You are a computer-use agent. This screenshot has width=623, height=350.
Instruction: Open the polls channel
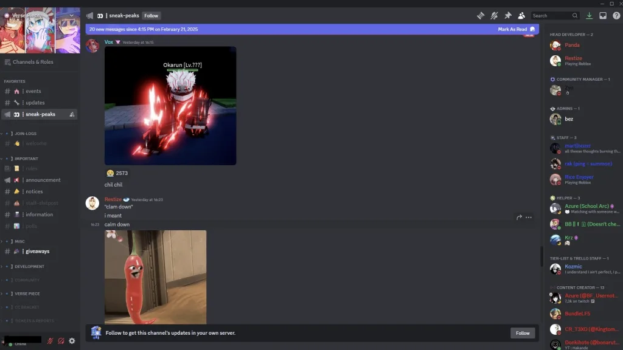pyautogui.click(x=39, y=226)
